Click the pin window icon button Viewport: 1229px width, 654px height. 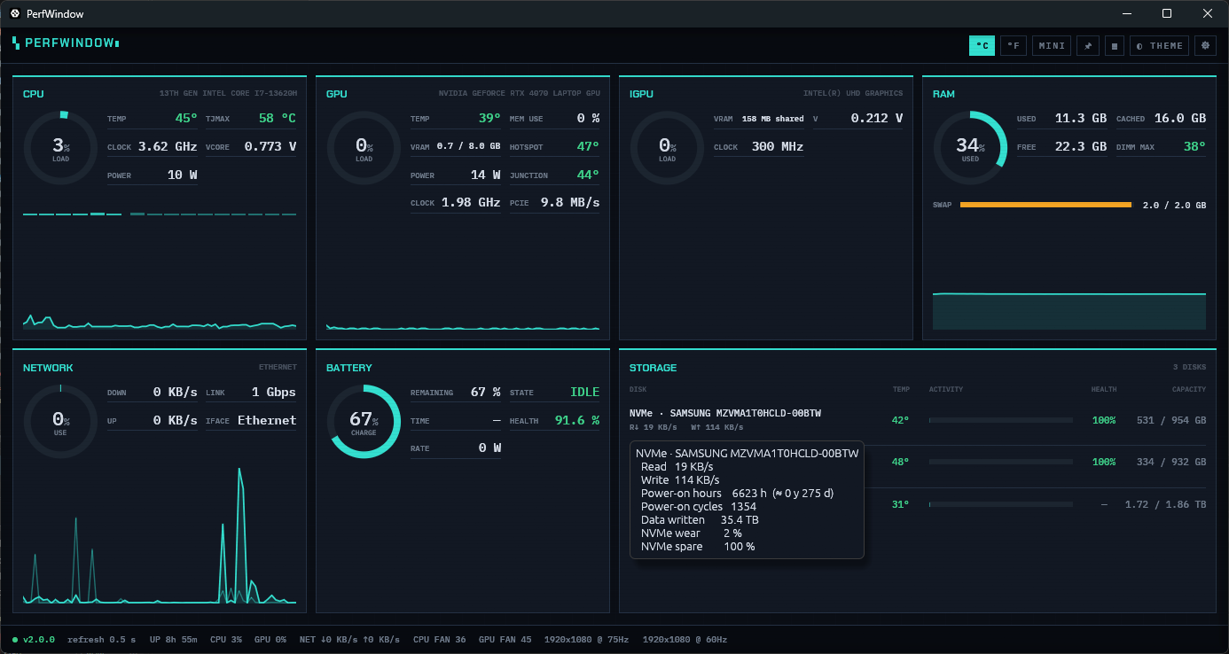(x=1088, y=45)
